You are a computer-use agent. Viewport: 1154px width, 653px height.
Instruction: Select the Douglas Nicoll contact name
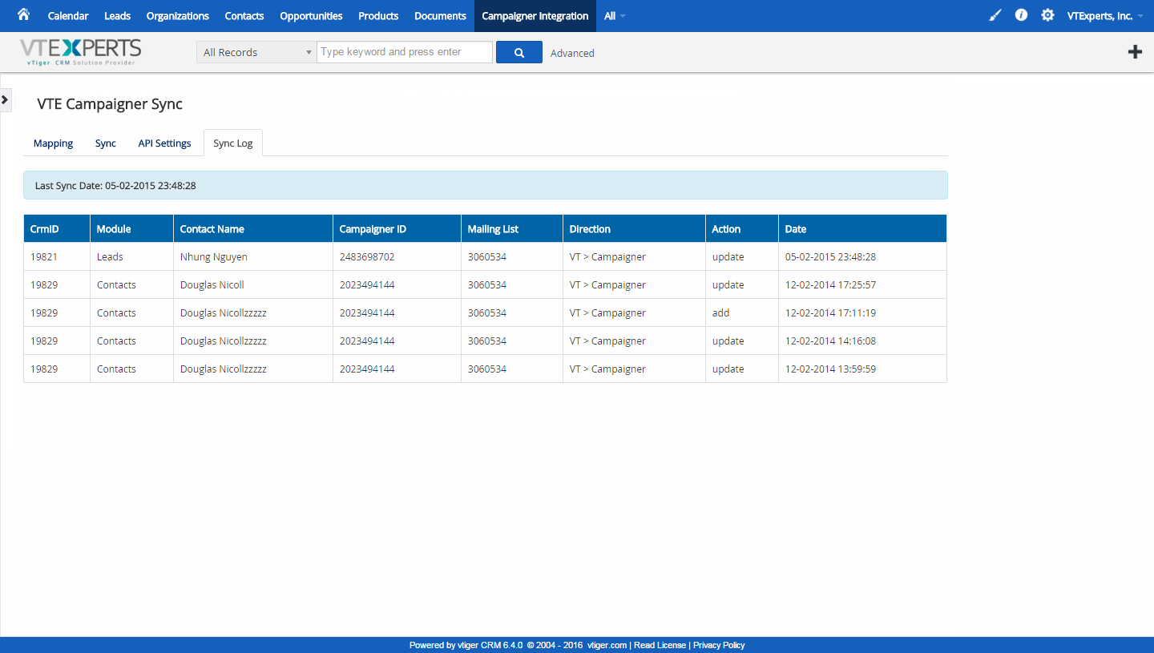coord(212,285)
